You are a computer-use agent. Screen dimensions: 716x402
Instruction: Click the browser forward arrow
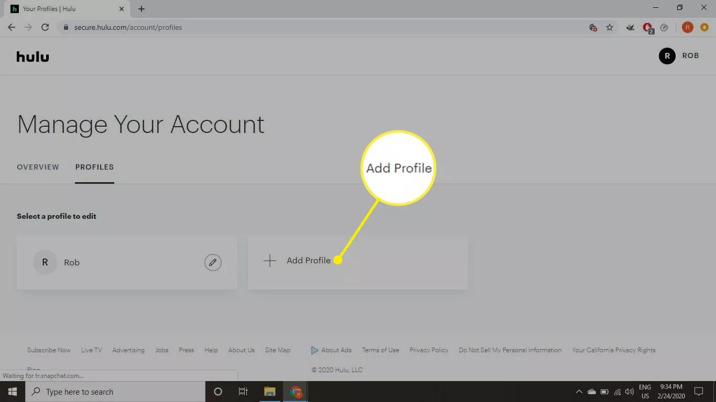pyautogui.click(x=28, y=27)
